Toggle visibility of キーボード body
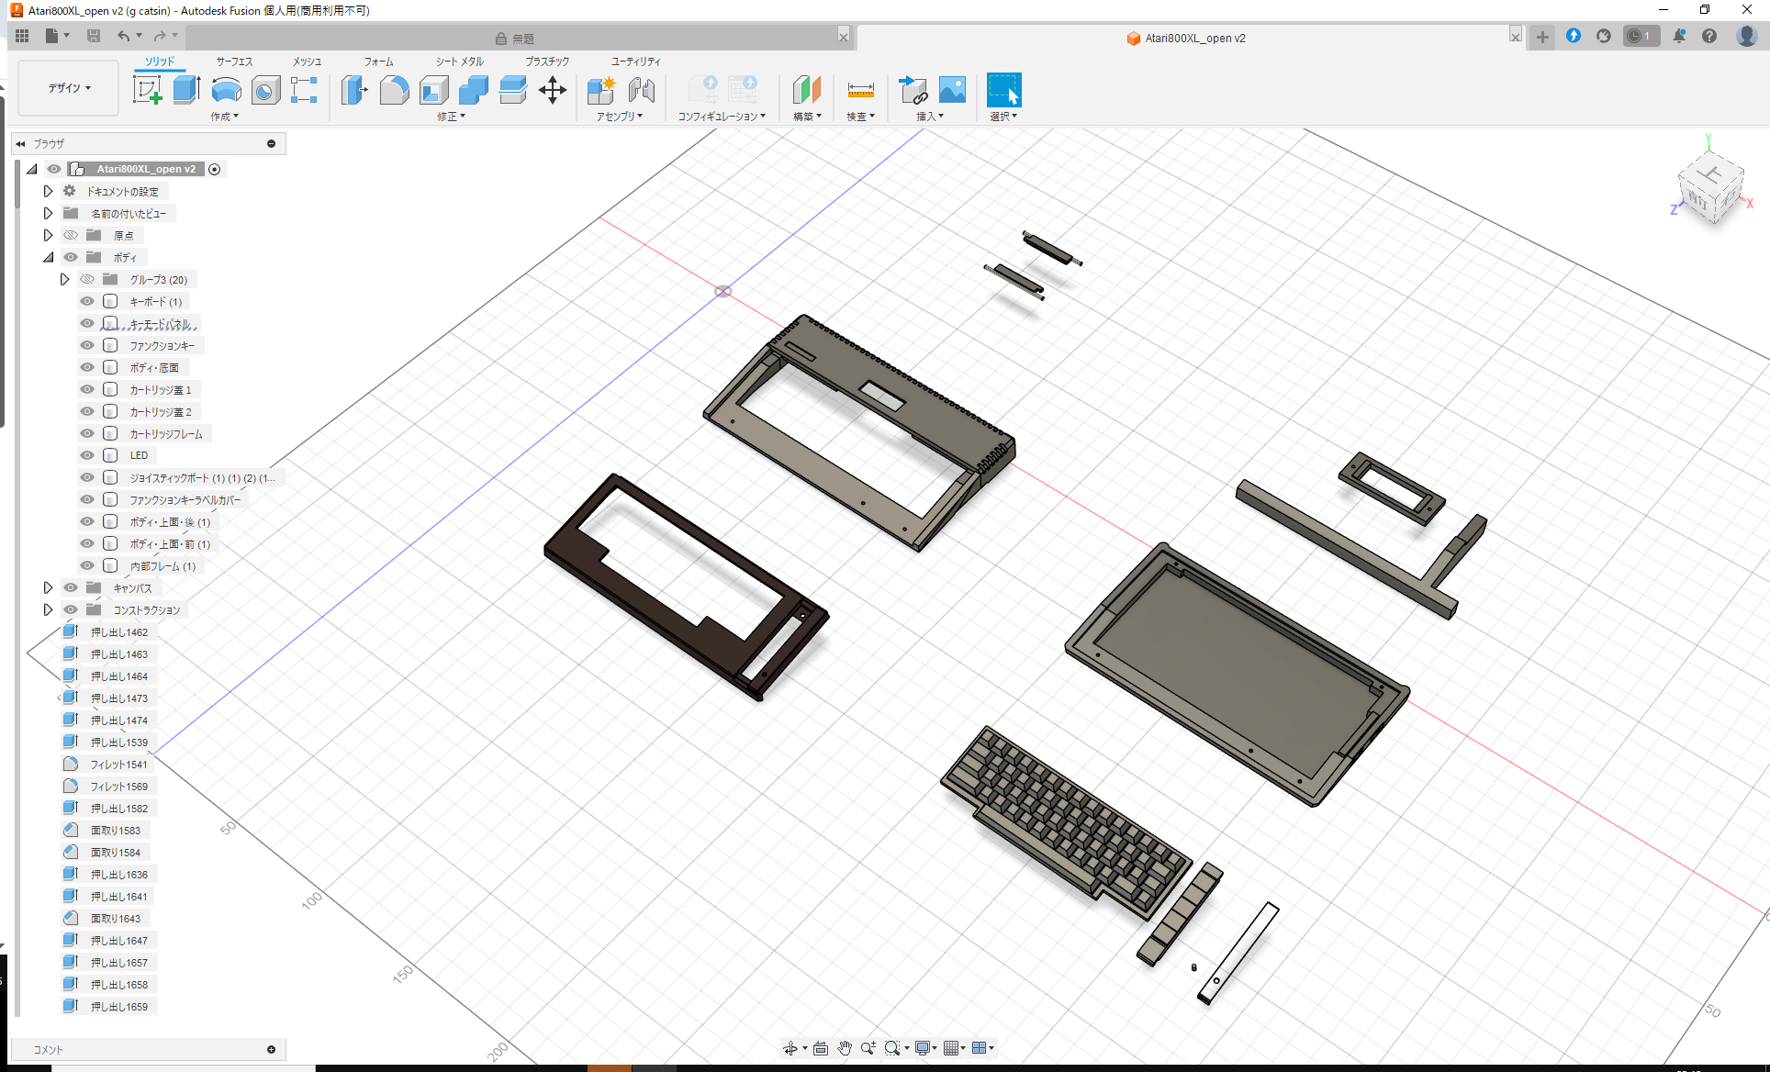This screenshot has width=1770, height=1072. pyautogui.click(x=86, y=301)
